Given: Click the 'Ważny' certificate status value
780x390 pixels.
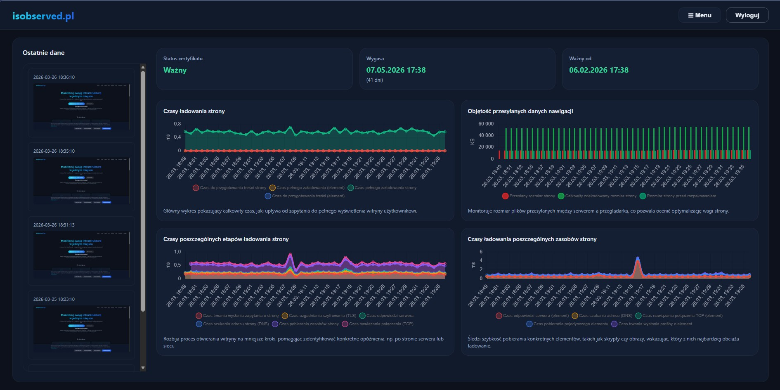Looking at the screenshot, I should click(175, 70).
